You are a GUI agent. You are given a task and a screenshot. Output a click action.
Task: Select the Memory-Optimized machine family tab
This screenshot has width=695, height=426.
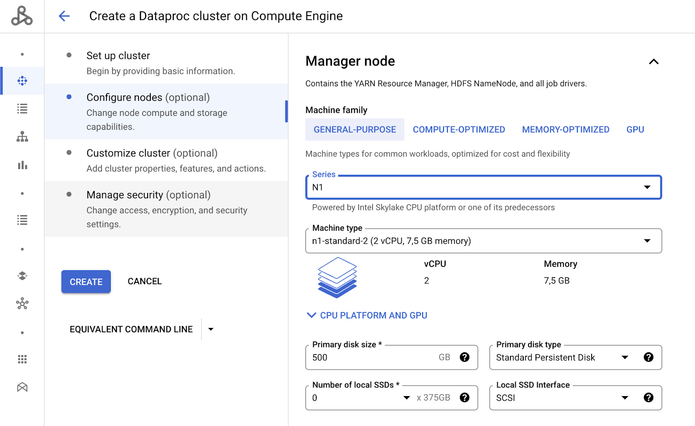[x=566, y=130]
